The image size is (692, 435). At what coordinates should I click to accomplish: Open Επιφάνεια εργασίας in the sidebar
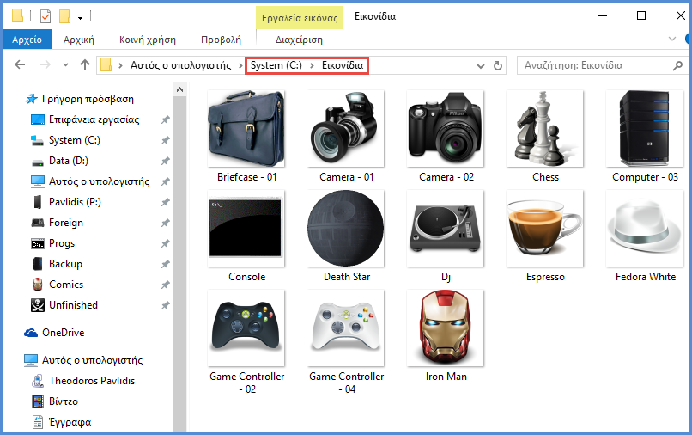[x=94, y=119]
